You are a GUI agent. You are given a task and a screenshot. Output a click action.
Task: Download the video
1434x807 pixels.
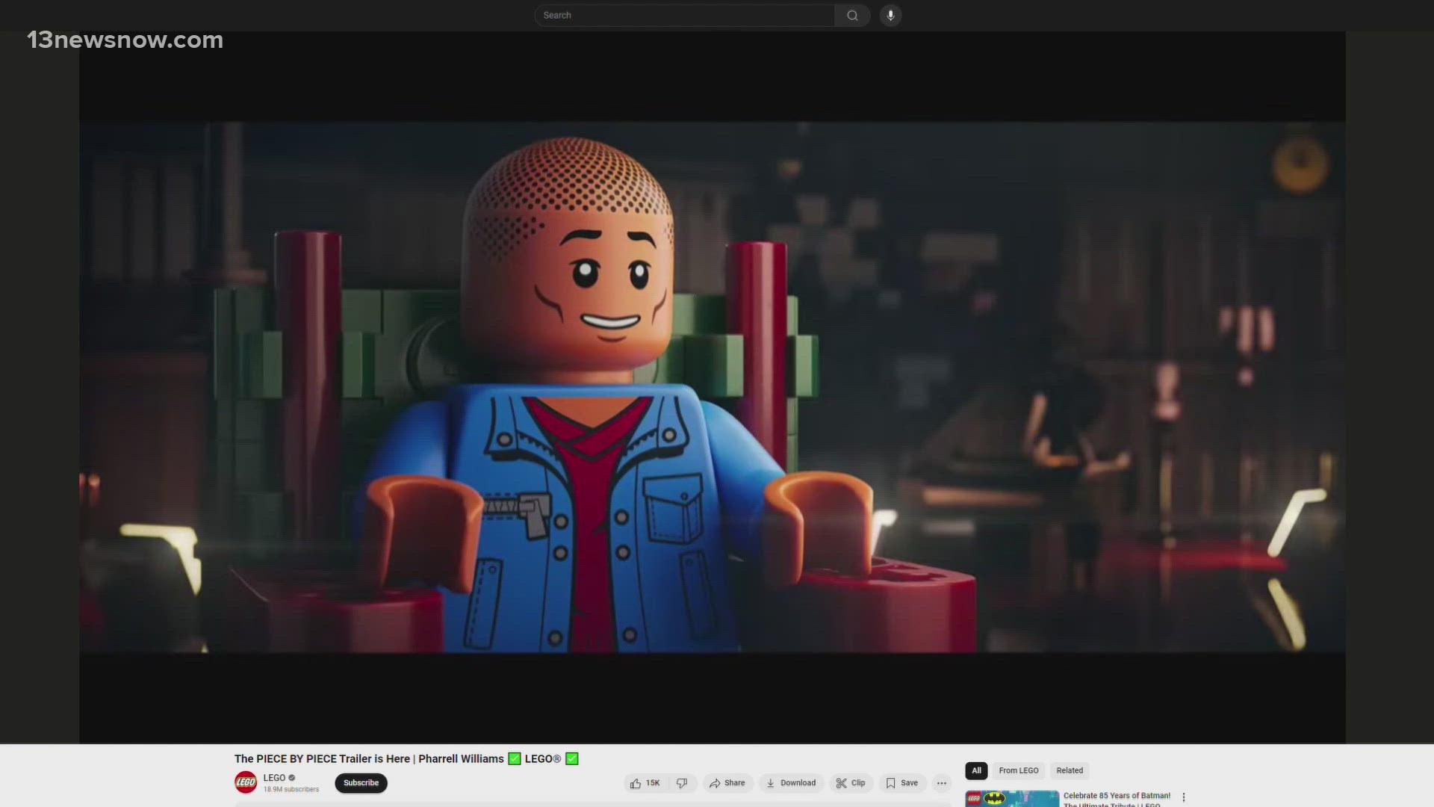click(x=791, y=782)
